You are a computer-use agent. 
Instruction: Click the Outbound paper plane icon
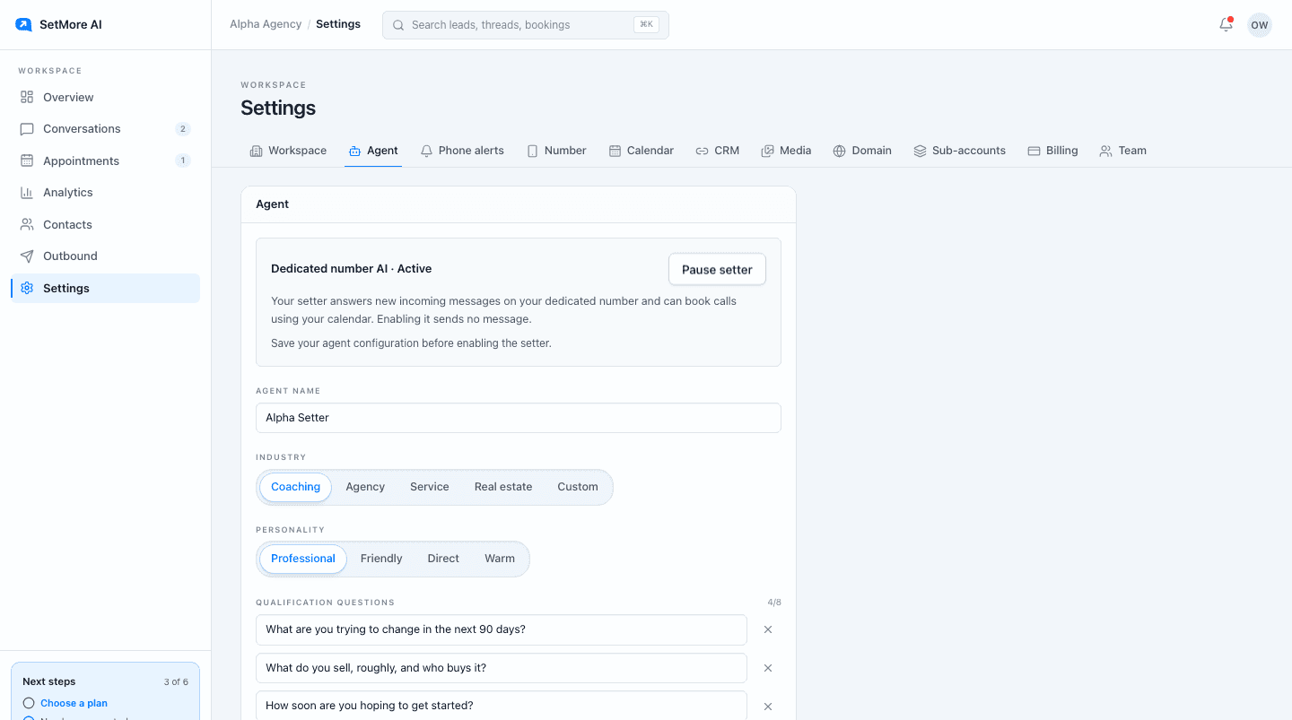pyautogui.click(x=27, y=256)
